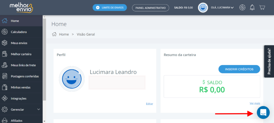This screenshot has width=274, height=123.
Task: Go to Minhas vendas
Action: pyautogui.click(x=21, y=87)
